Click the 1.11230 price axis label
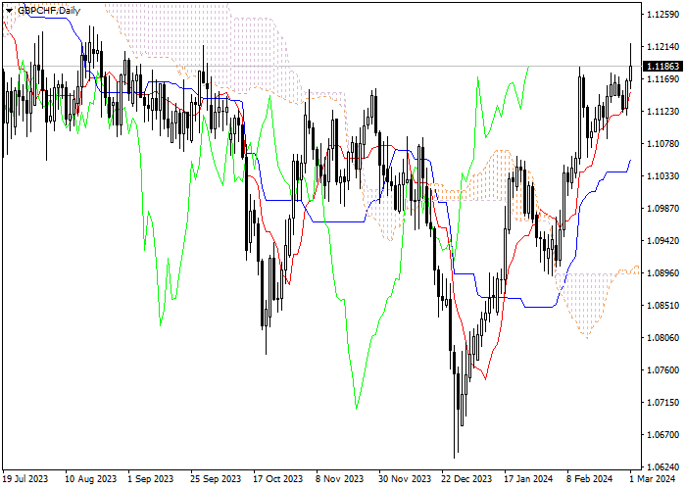 coord(662,112)
